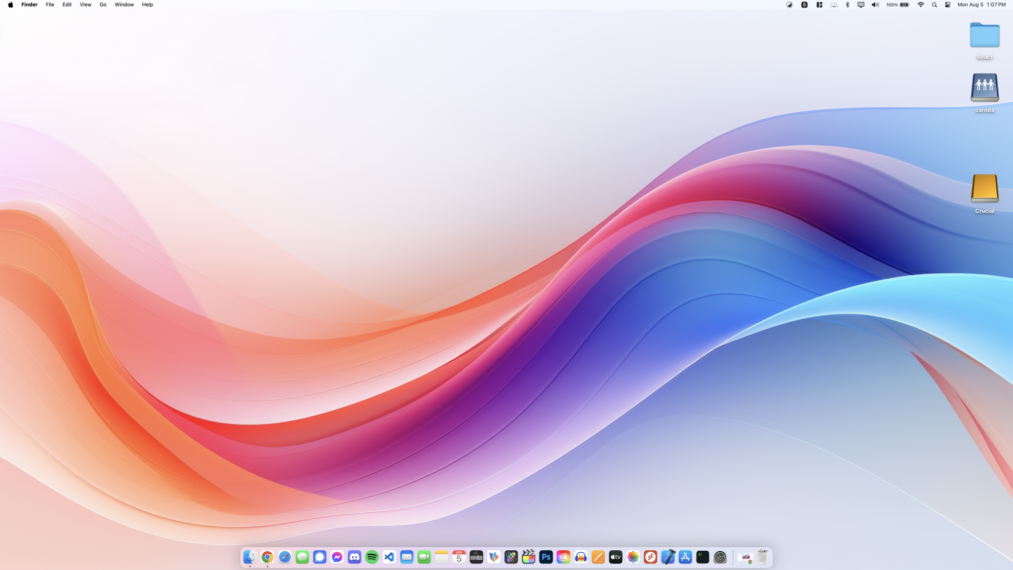The image size is (1013, 570).
Task: Open Xcode from the dock
Action: click(668, 557)
